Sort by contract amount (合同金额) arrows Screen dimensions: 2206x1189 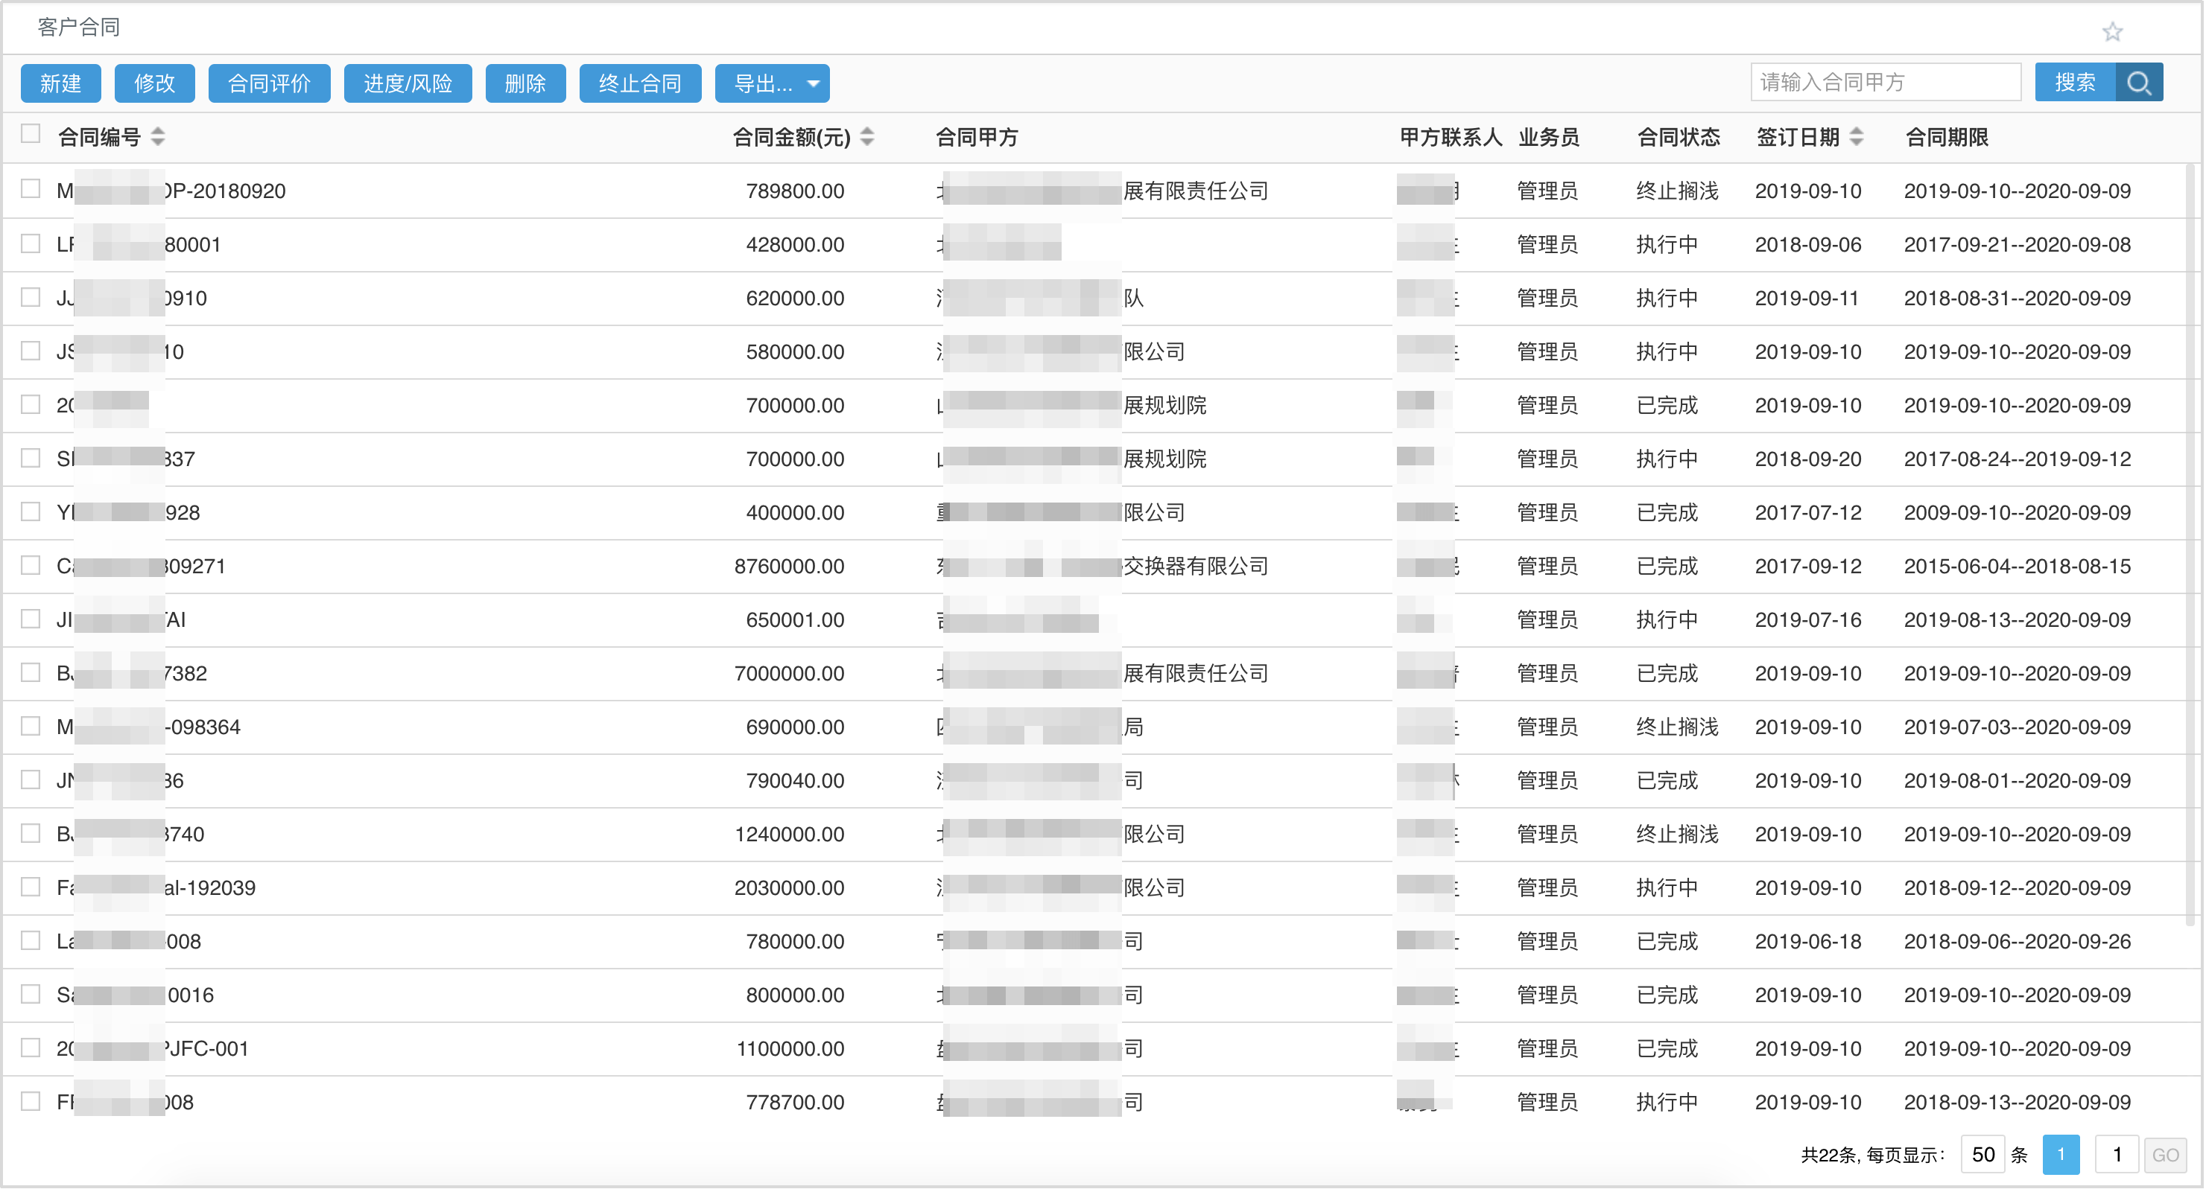[866, 137]
